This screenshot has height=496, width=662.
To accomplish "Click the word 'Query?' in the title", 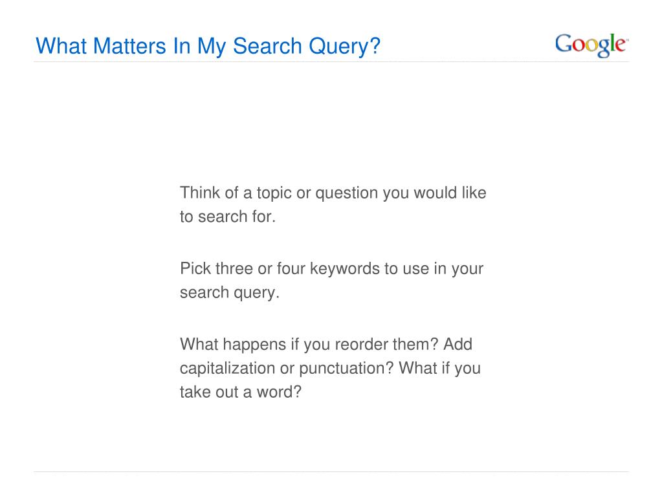I will 344,47.
